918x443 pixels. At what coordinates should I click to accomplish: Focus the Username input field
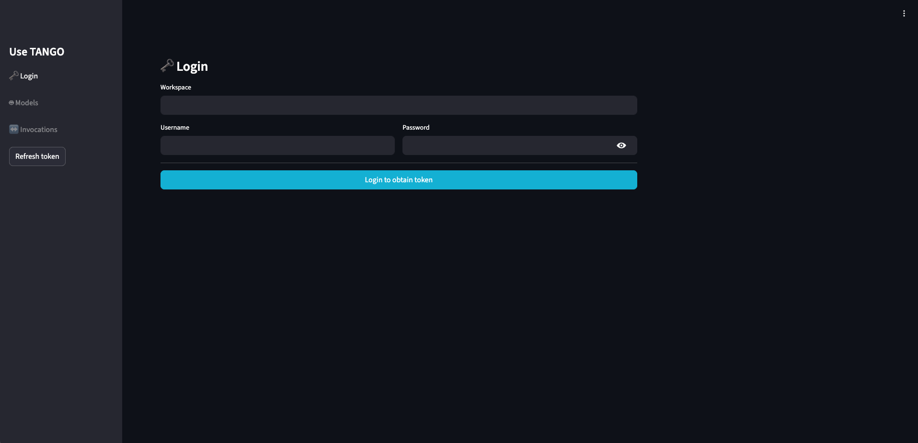[x=277, y=146]
